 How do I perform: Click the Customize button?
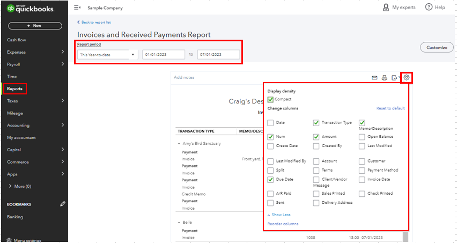tap(437, 47)
